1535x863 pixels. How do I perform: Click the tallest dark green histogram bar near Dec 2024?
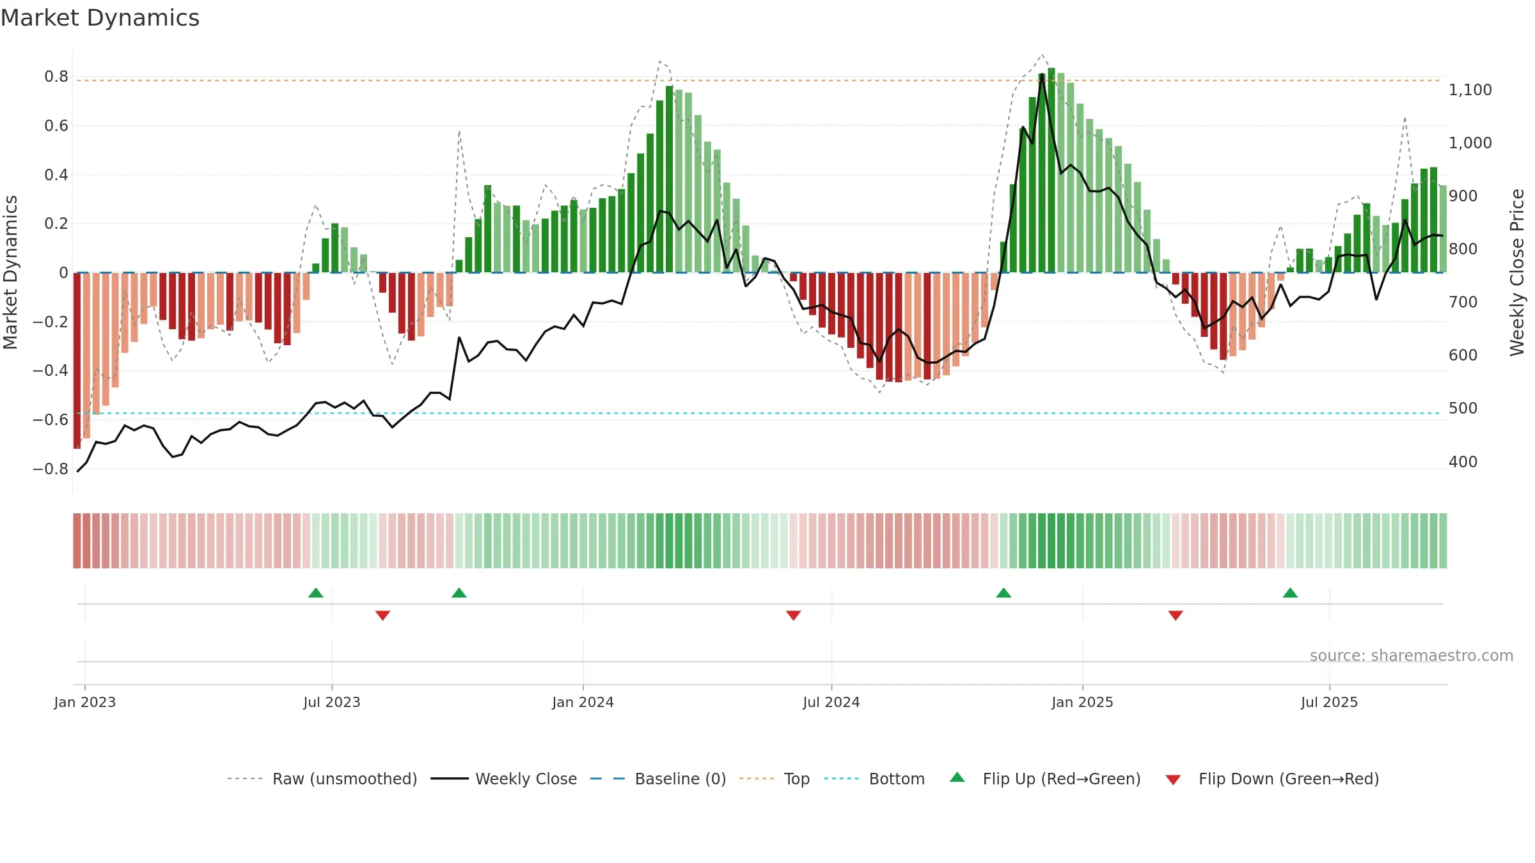tap(1051, 170)
